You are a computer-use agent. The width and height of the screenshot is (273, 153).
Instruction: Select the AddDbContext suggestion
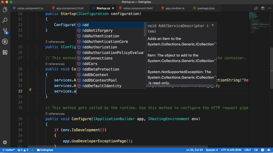click(x=110, y=75)
